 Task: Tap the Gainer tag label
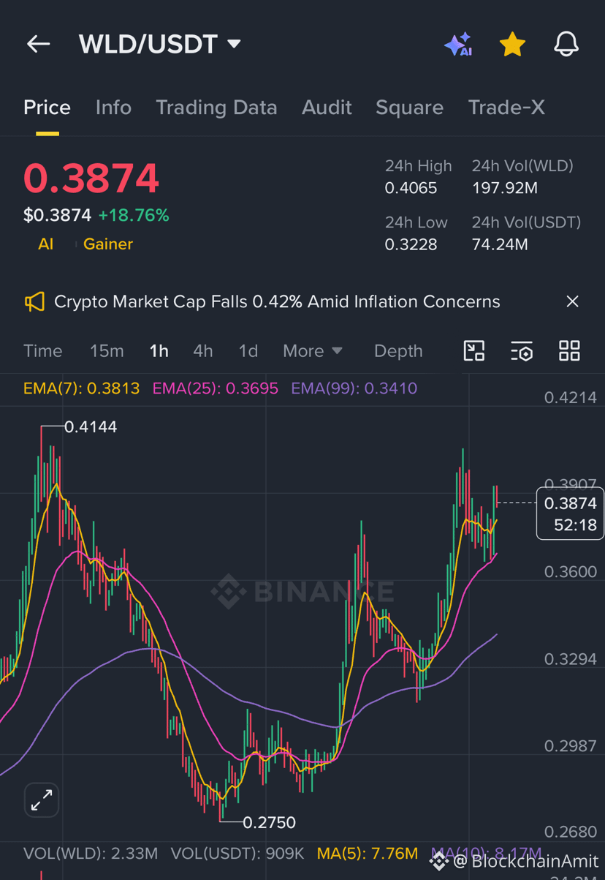click(x=108, y=244)
